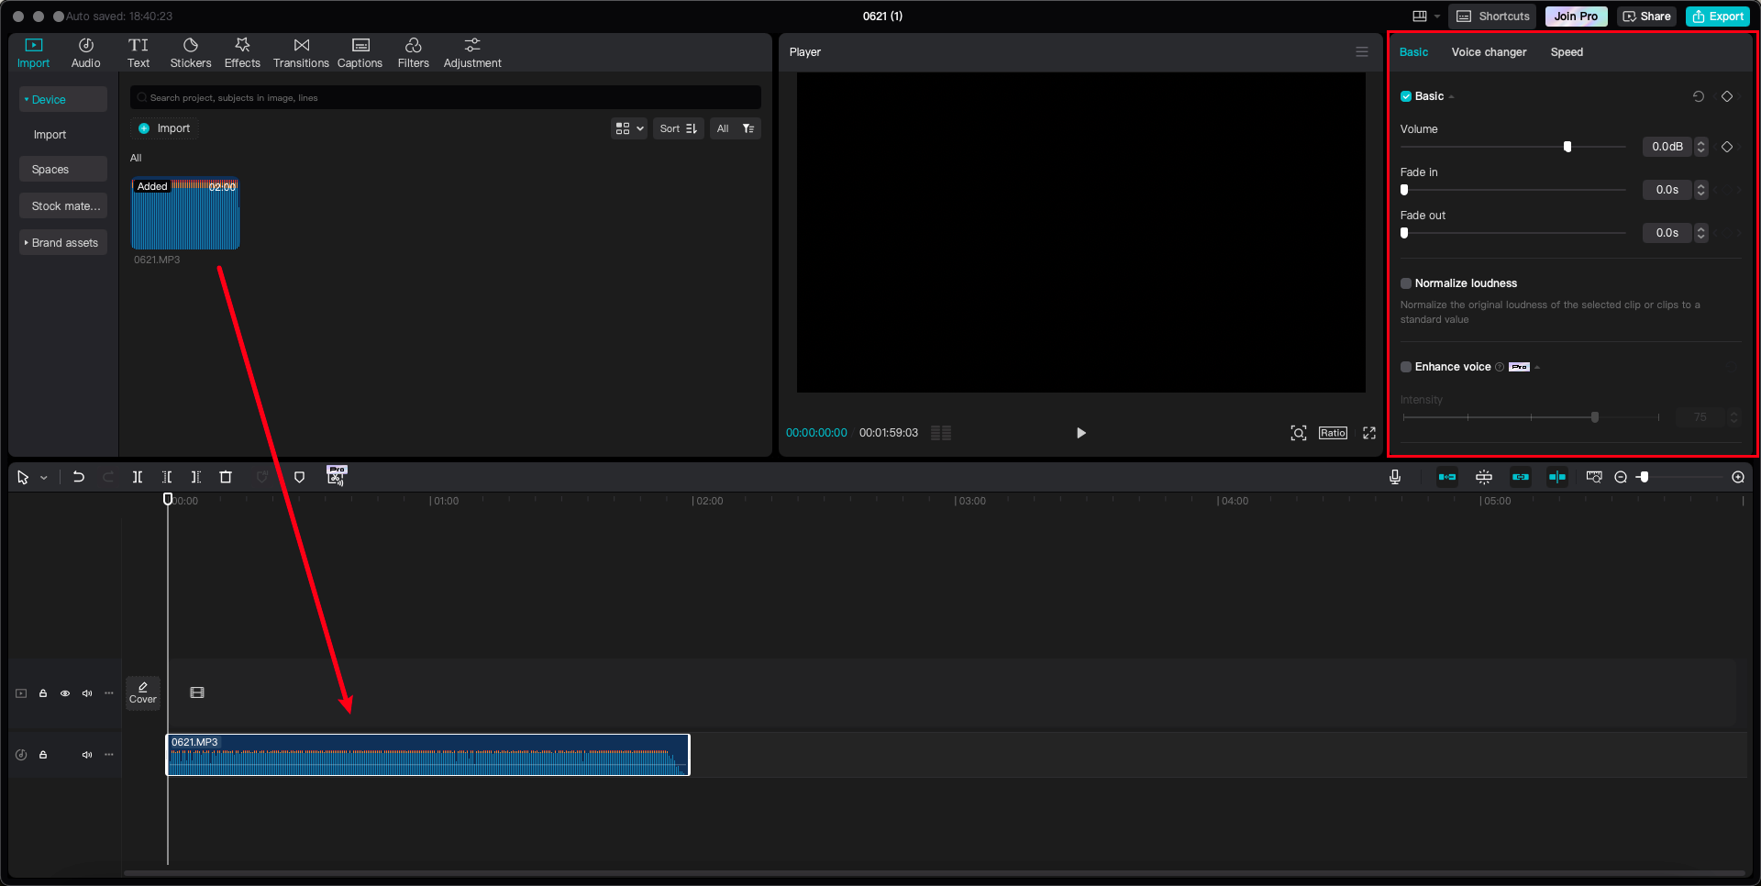
Task: Add a marker with the shield-shaped marker icon
Action: (299, 477)
